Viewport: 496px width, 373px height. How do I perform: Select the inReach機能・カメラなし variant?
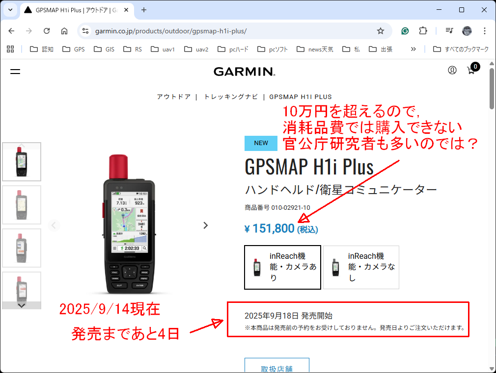click(x=361, y=267)
